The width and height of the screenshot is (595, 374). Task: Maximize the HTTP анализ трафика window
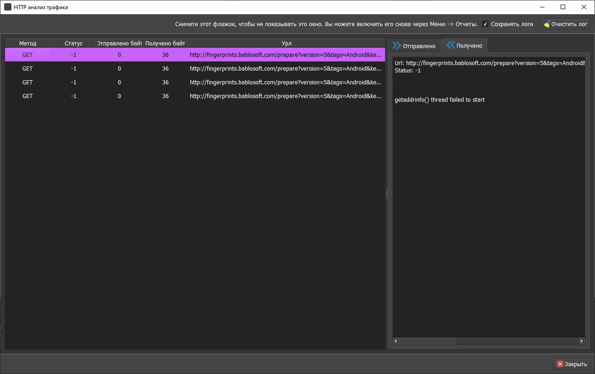[563, 7]
